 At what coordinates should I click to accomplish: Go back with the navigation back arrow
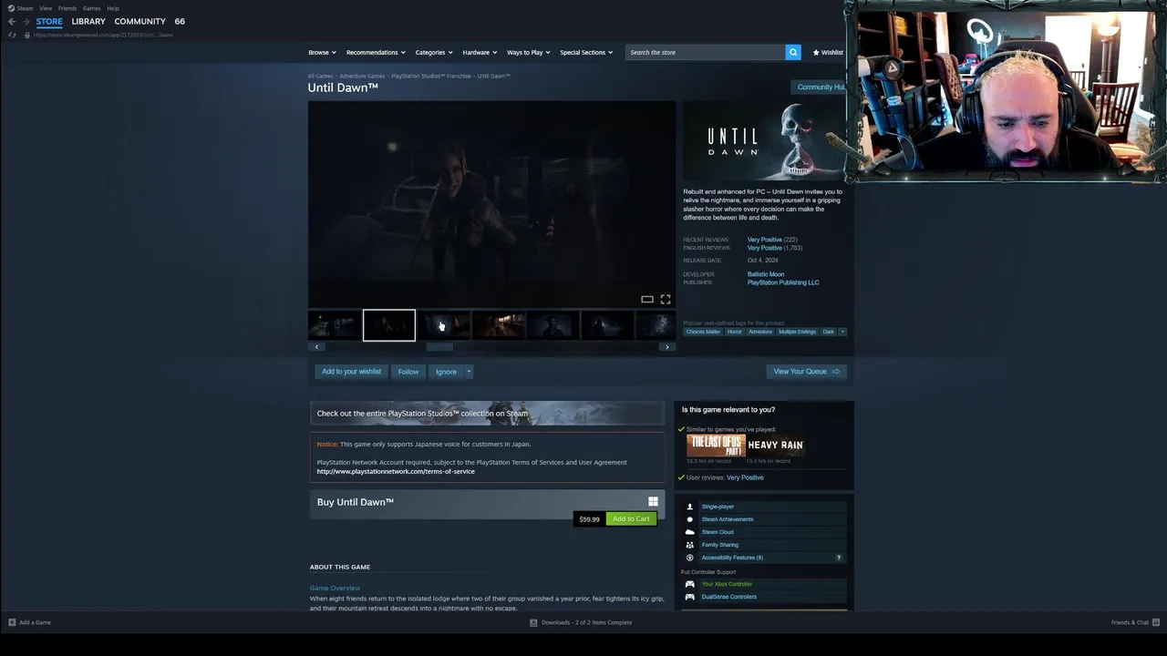12,21
